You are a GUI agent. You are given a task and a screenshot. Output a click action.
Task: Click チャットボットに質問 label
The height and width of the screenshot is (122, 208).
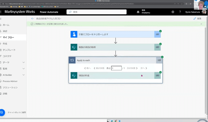(x=17, y=112)
